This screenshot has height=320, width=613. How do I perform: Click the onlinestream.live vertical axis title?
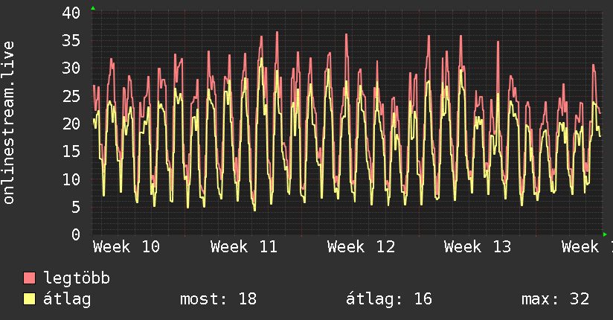pos(8,123)
